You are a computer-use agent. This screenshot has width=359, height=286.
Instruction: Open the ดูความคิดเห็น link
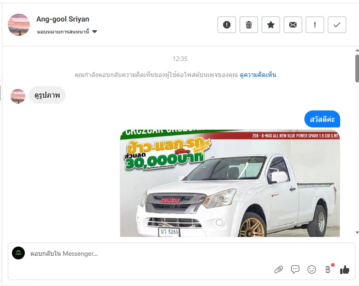pyautogui.click(x=258, y=75)
